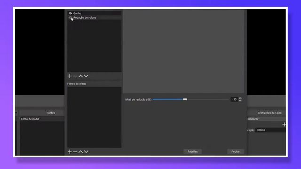Click the Padrões button
Viewport: 301px width, 169px height.
pos(192,151)
